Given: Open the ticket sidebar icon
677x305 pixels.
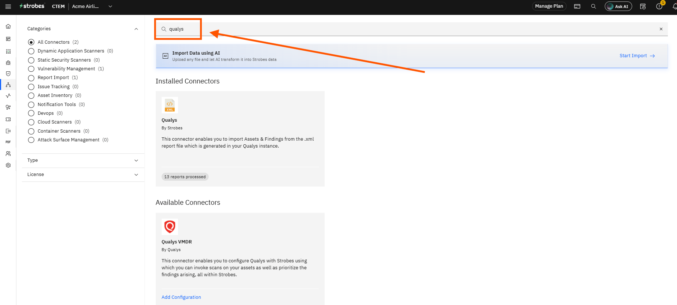Looking at the screenshot, I should [8, 120].
